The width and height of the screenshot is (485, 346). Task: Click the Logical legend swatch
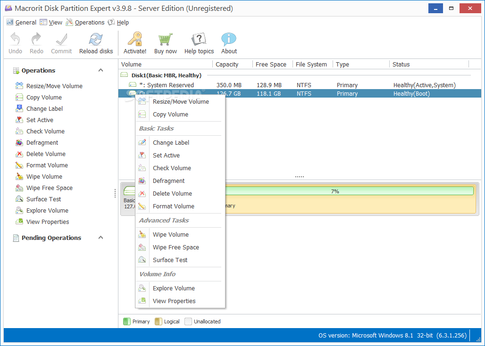(x=159, y=321)
